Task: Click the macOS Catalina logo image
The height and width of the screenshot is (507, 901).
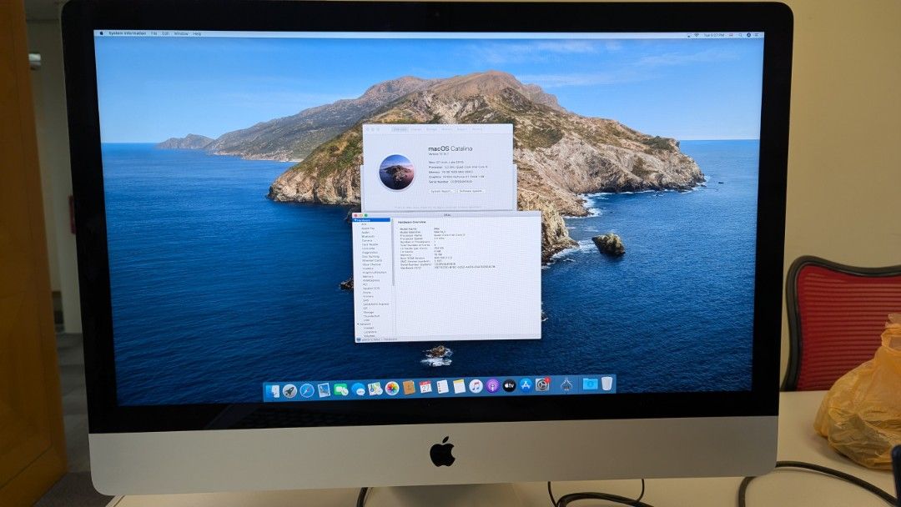Action: click(396, 172)
